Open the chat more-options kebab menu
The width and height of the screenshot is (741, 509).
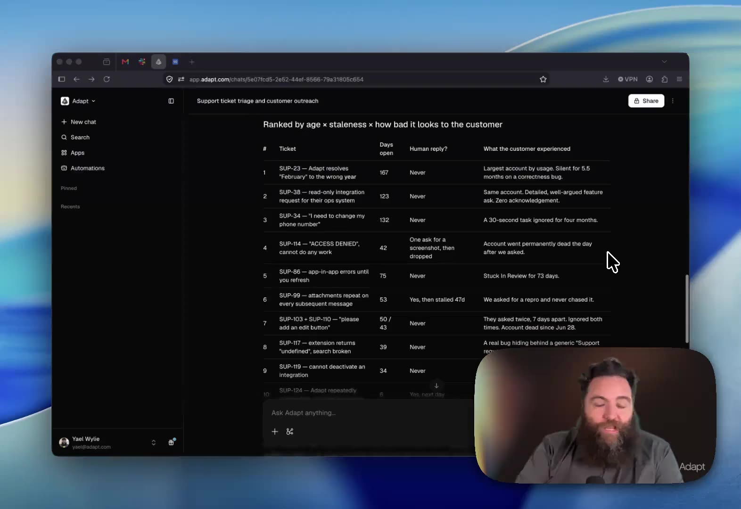673,101
